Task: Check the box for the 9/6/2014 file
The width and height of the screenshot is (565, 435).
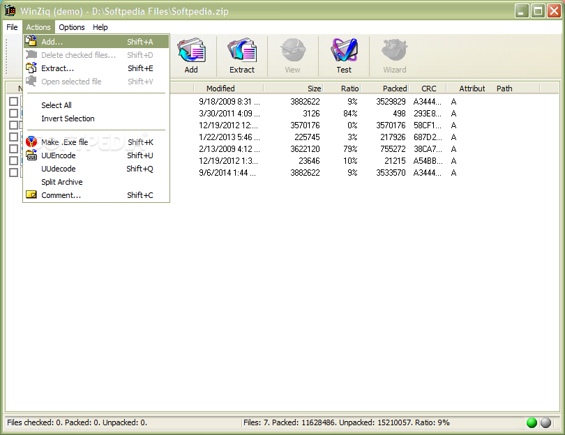Action: point(14,173)
